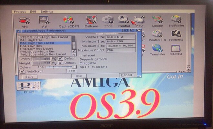
Task: Open the Font preferences icon
Action: click(x=108, y=20)
